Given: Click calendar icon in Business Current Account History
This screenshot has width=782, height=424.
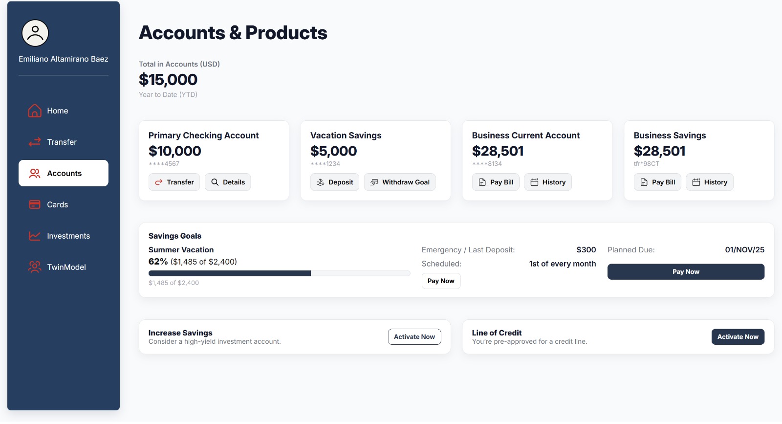Looking at the screenshot, I should [534, 182].
